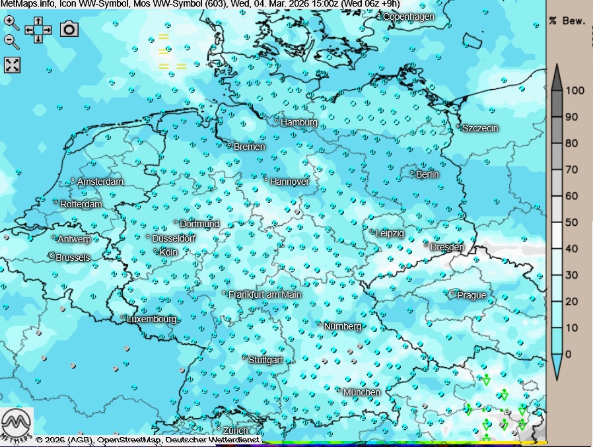Click the 100 percent mark on cloud scale
This screenshot has height=447, width=593.
(x=576, y=91)
